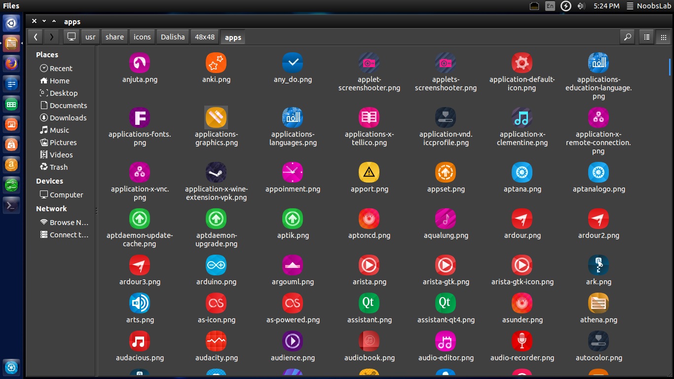Click the computer root path button
The image size is (674, 379).
click(x=72, y=37)
